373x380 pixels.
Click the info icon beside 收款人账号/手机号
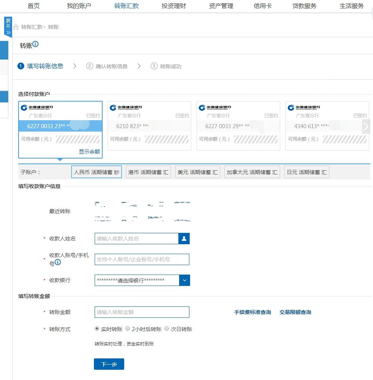(58, 262)
